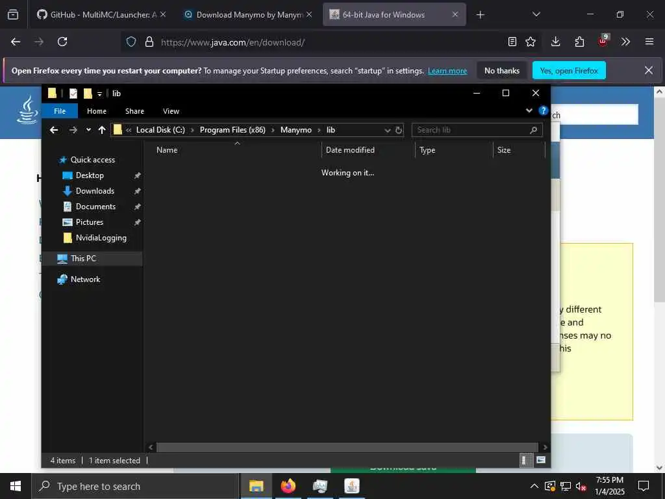Expand address bar history dropdown
Screen dimensions: 665x499
387,130
